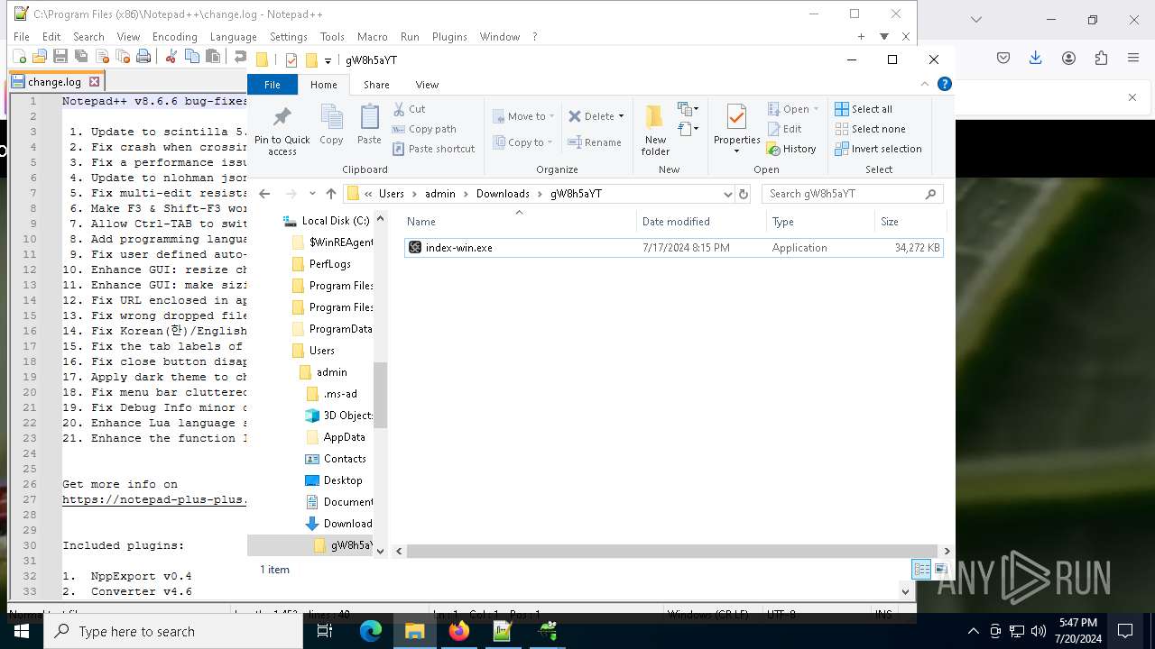Sort files by Size column
Viewport: 1155px width, 649px height.
click(x=910, y=222)
